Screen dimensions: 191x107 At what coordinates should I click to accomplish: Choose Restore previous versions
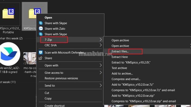(70, 78)
